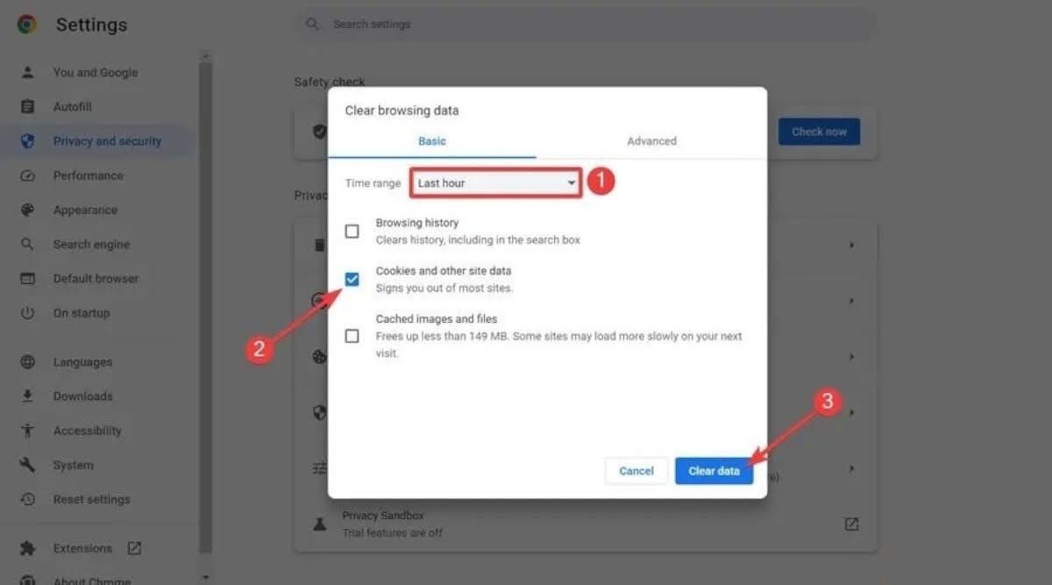The image size is (1052, 585).
Task: Click the Autofill clipboard icon
Action: tap(28, 107)
